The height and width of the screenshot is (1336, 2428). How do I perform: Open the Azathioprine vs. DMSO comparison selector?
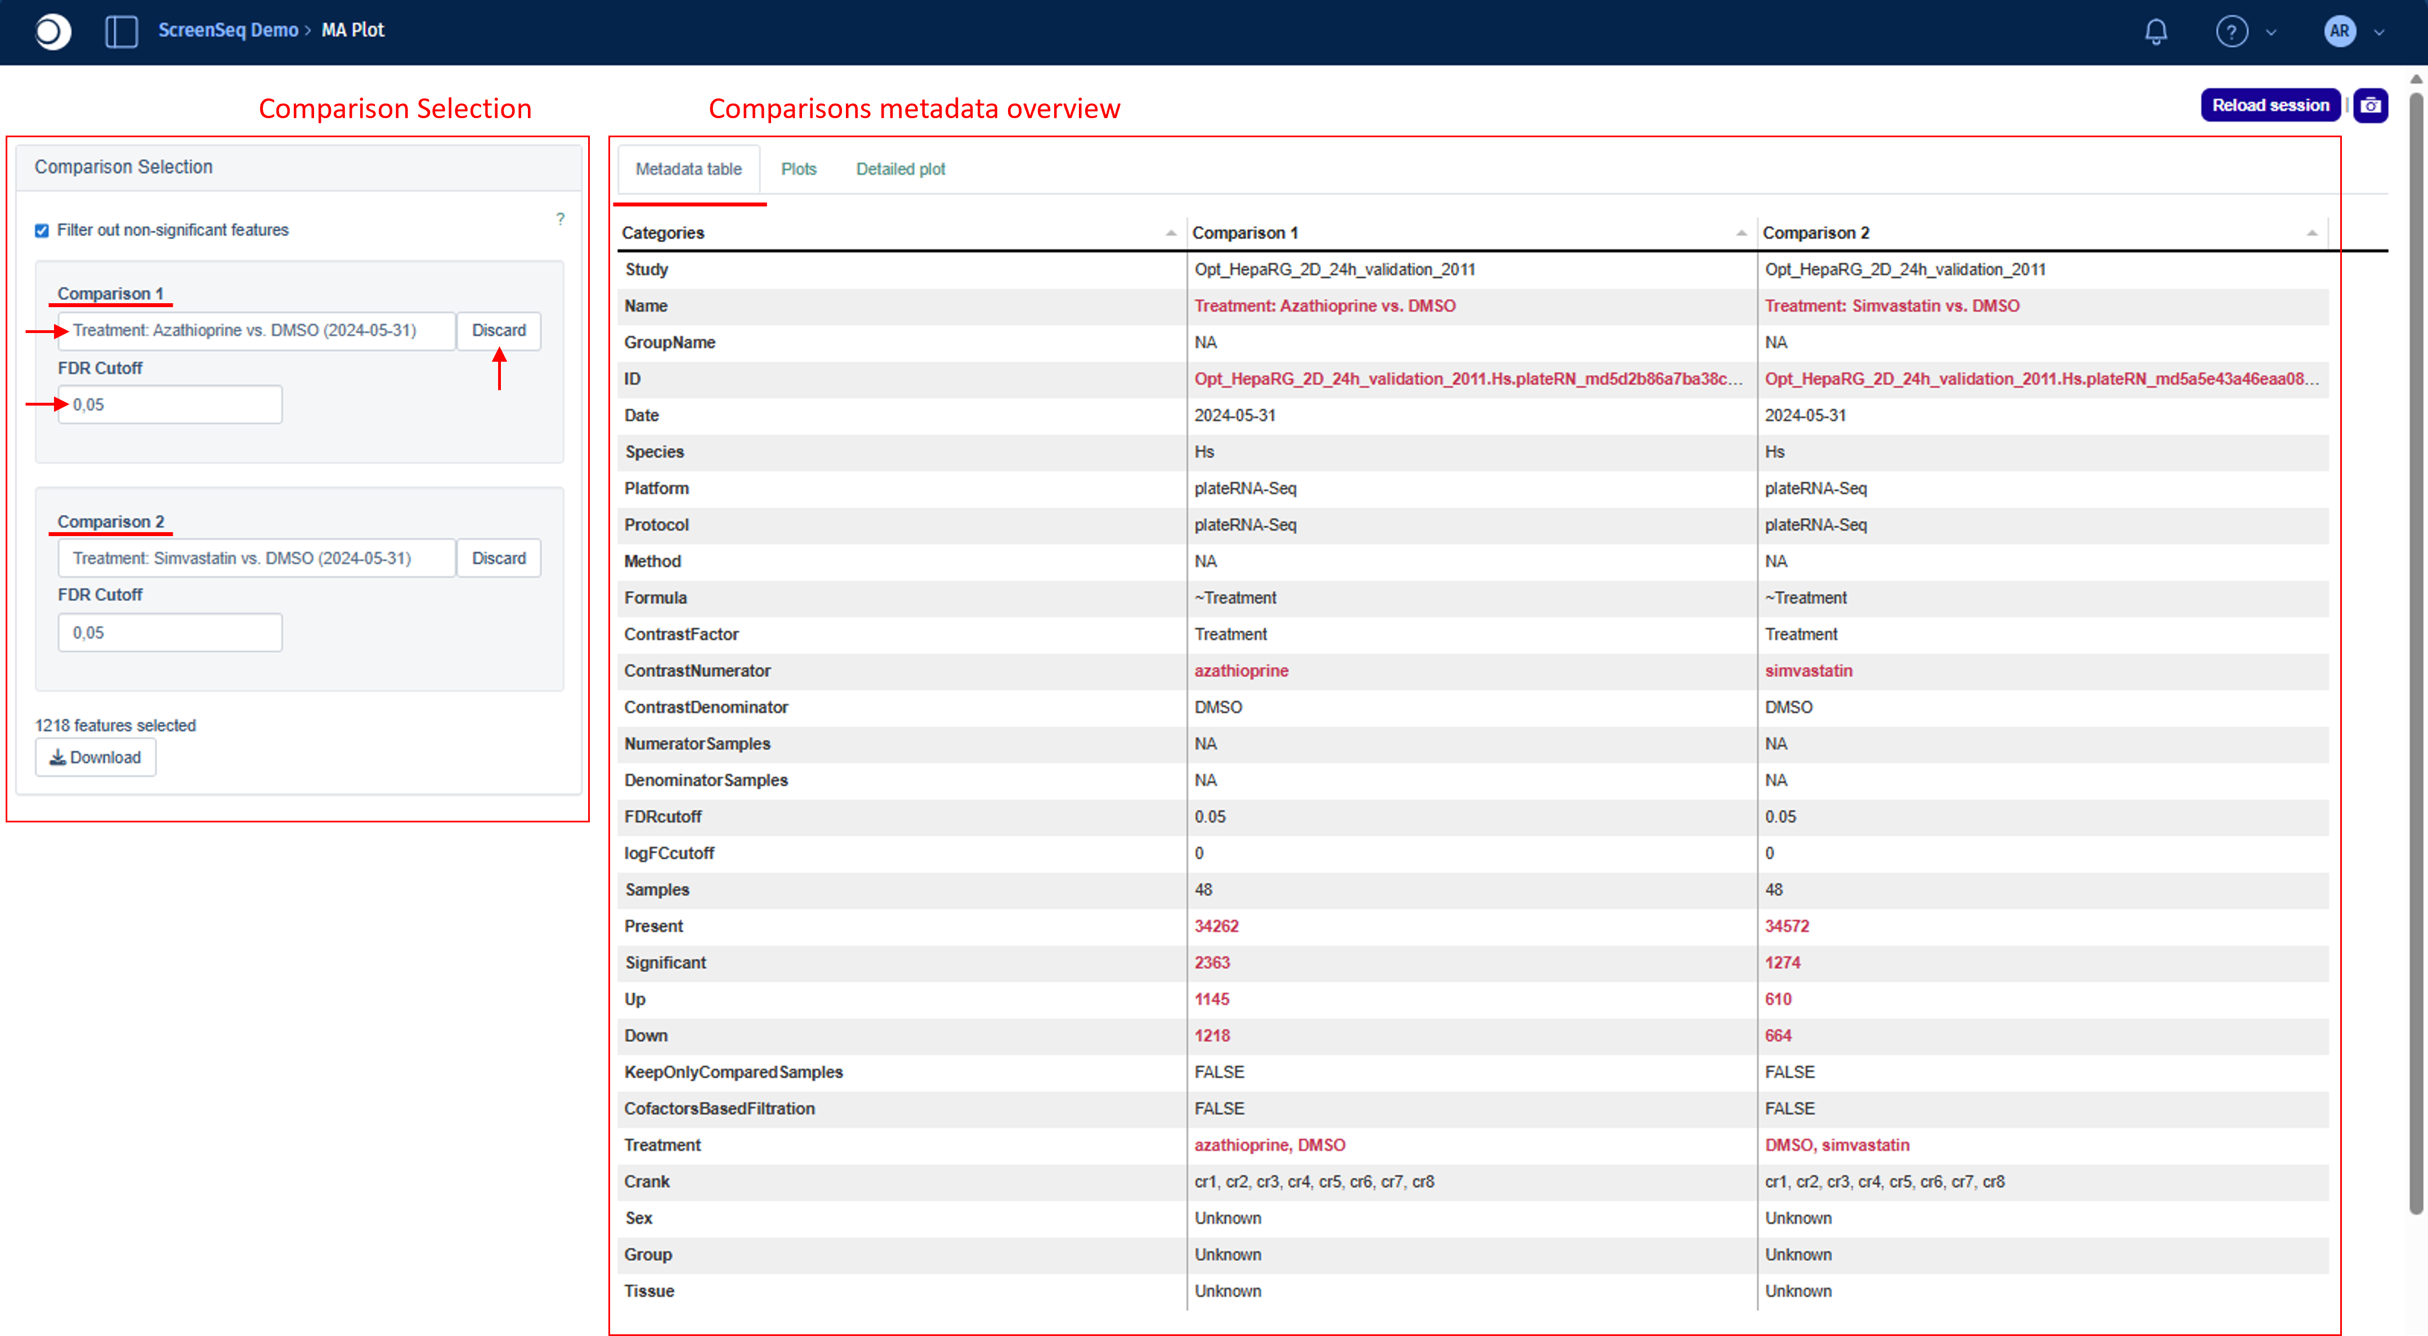pyautogui.click(x=257, y=331)
